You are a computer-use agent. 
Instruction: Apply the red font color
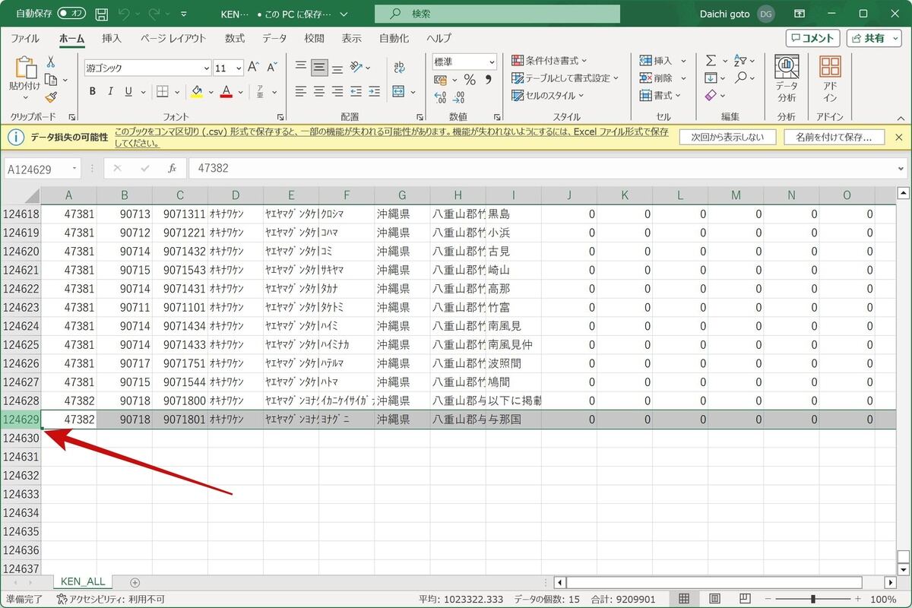click(x=226, y=92)
